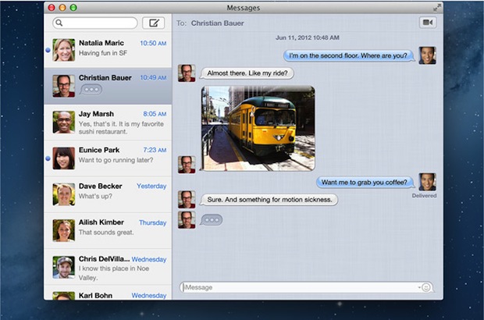
Task: Click the "Yesterday" label on Dave Becker's row
Action: 151,186
